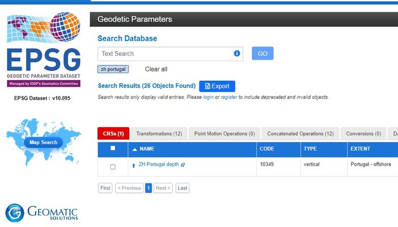The height and width of the screenshot is (227, 398).
Task: Open the Concatenated Operations (12) tab
Action: (x=300, y=134)
